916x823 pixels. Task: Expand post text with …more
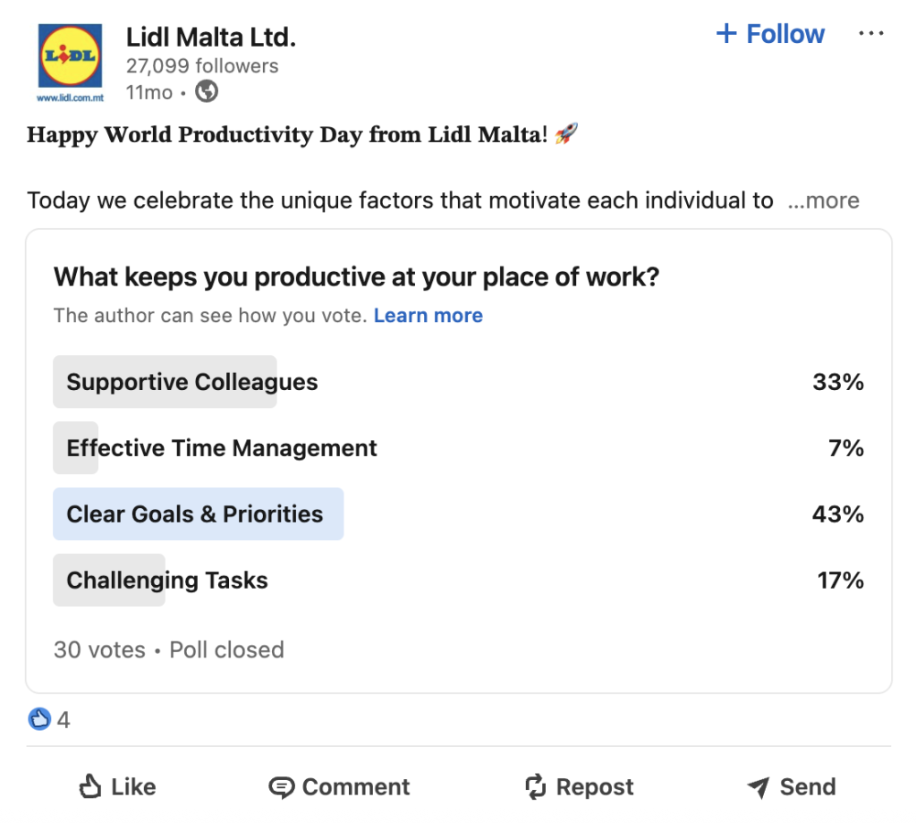(823, 200)
